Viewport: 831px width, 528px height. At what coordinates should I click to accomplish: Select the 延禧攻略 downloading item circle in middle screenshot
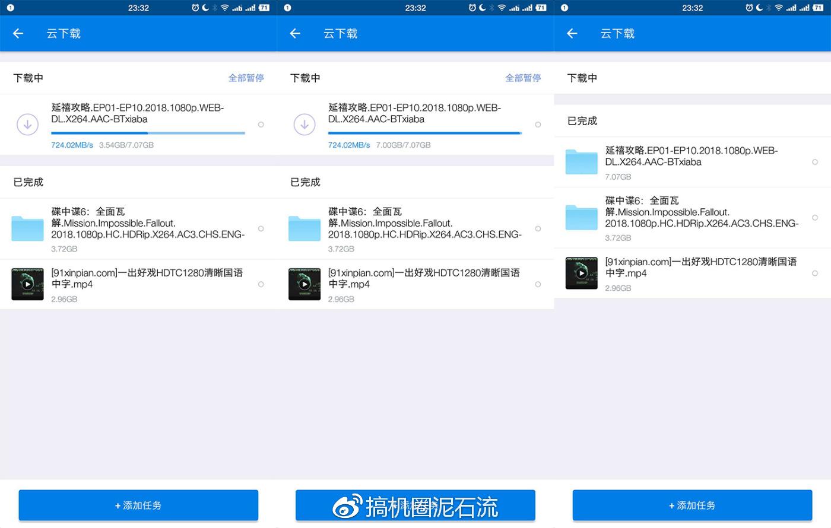[x=538, y=125]
